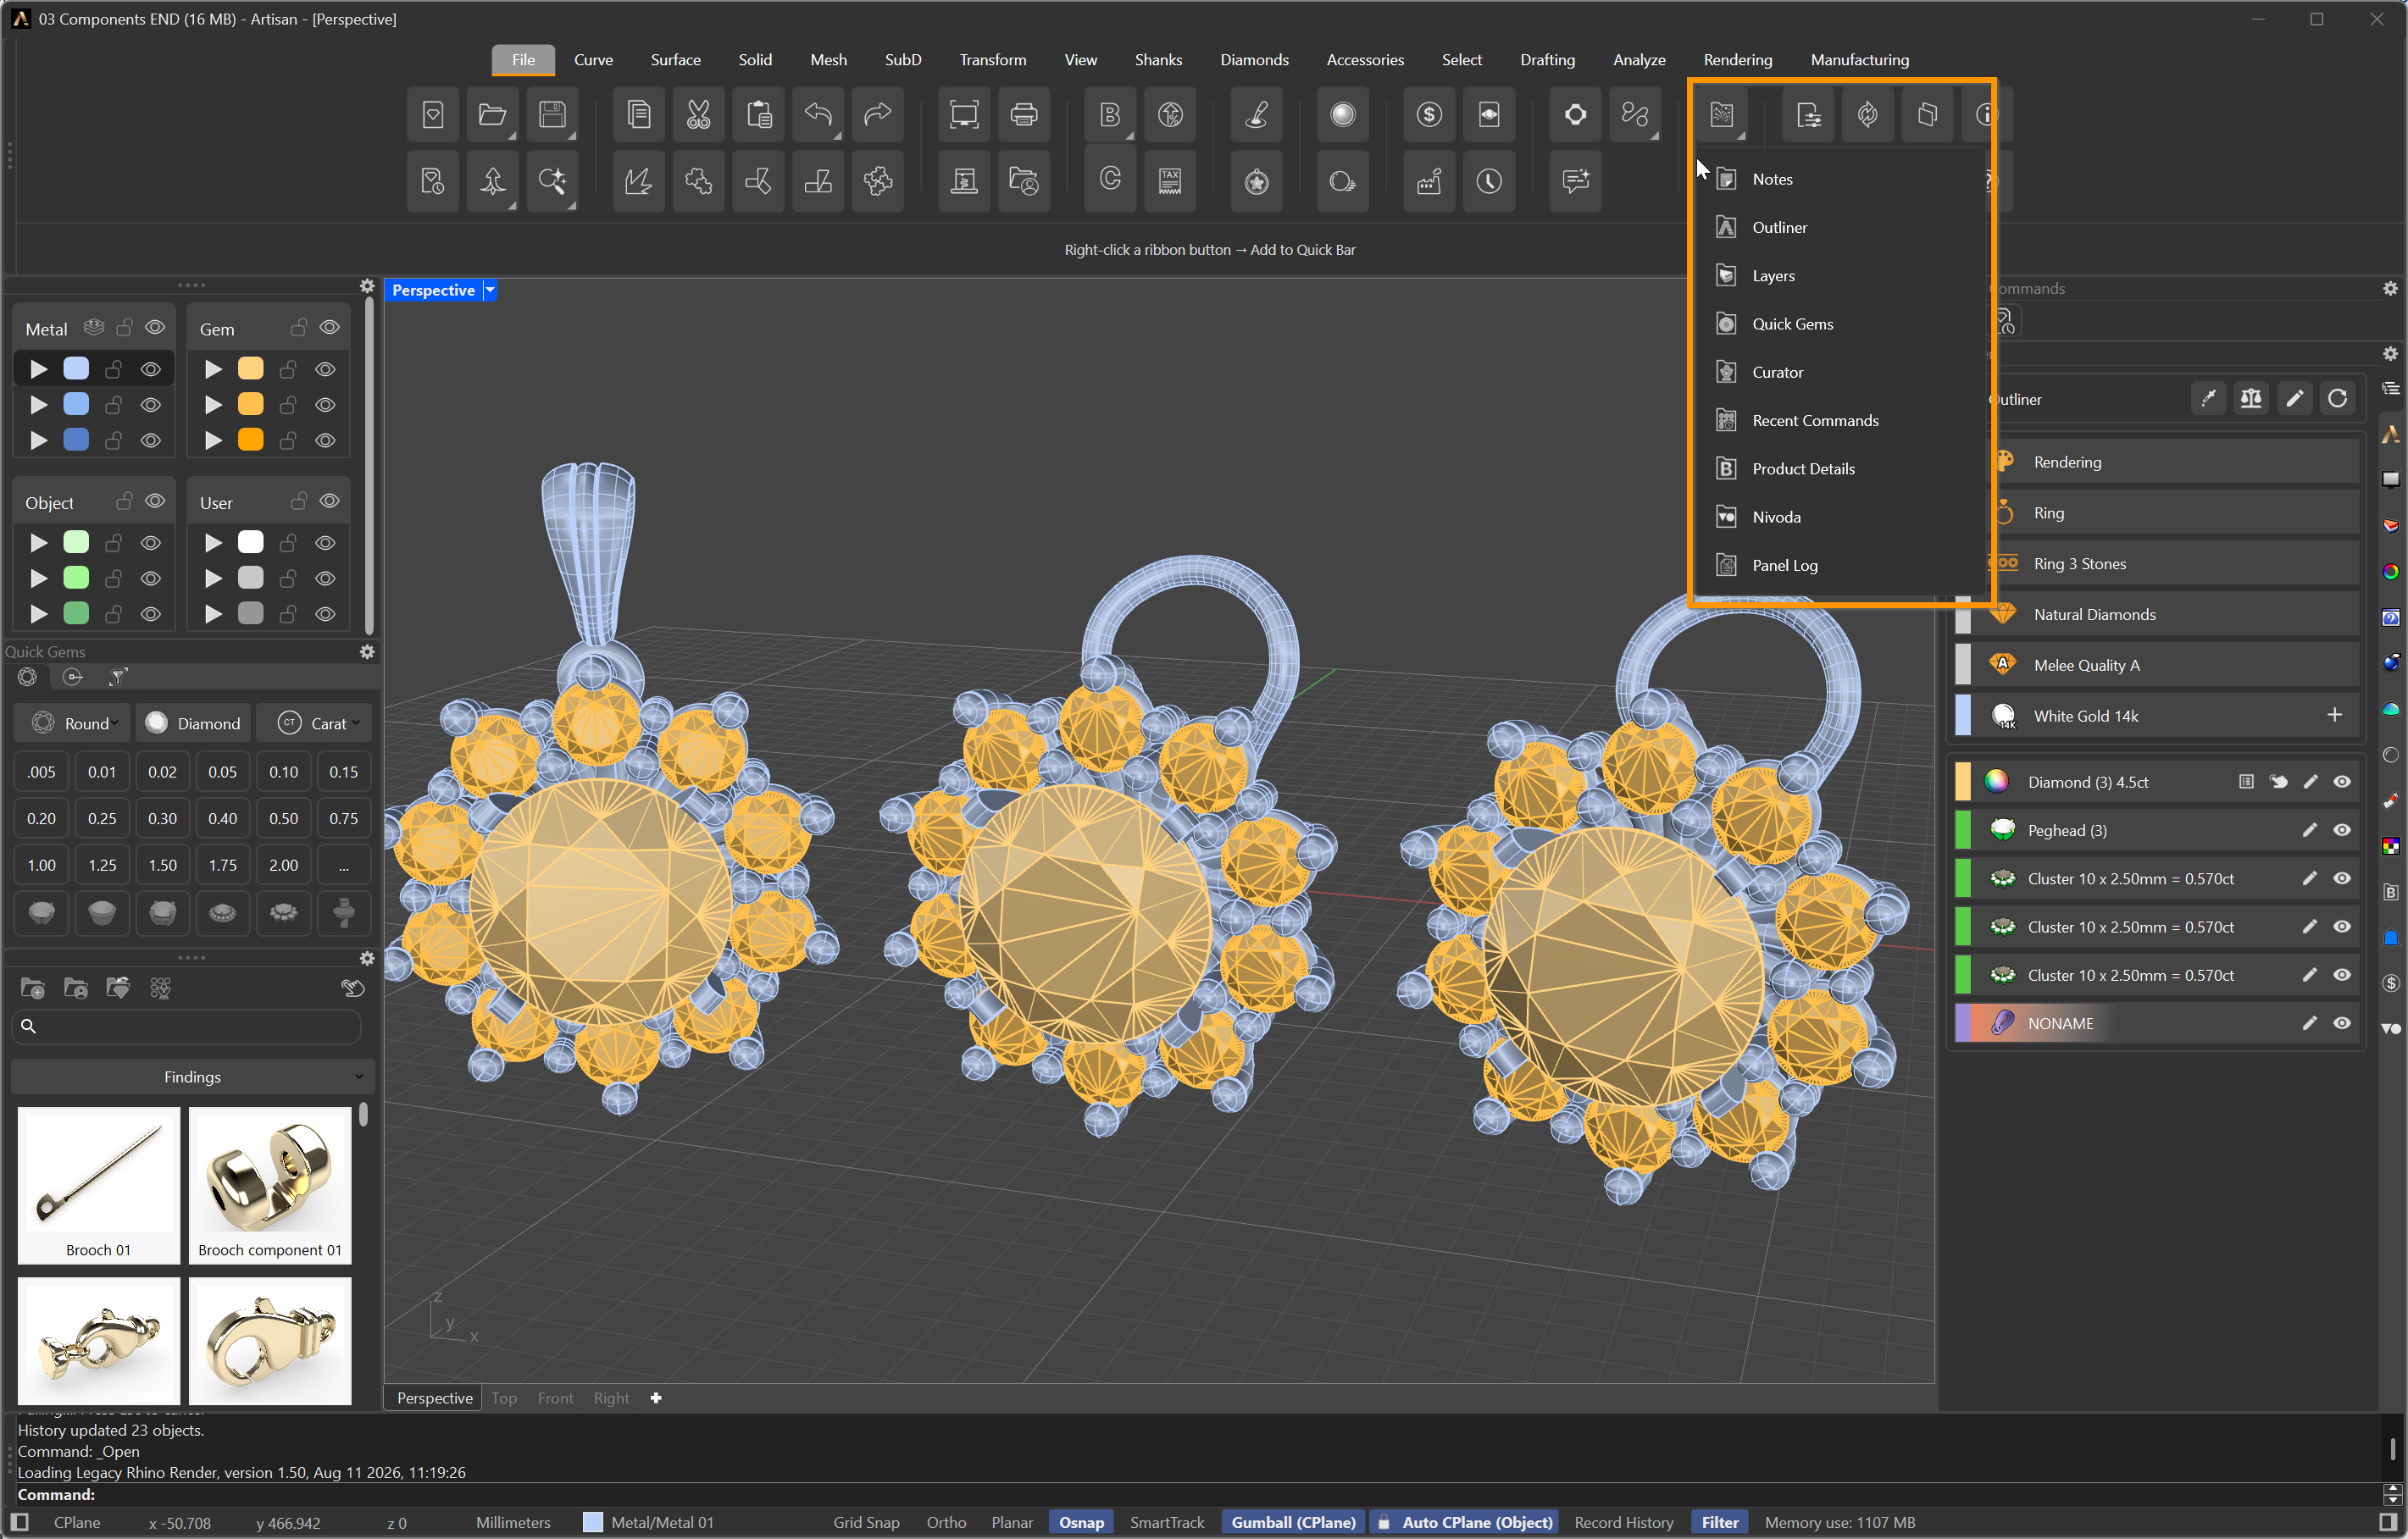Viewport: 2408px width, 1539px height.
Task: Click edit pencil for Peghead (3)
Action: point(2310,830)
